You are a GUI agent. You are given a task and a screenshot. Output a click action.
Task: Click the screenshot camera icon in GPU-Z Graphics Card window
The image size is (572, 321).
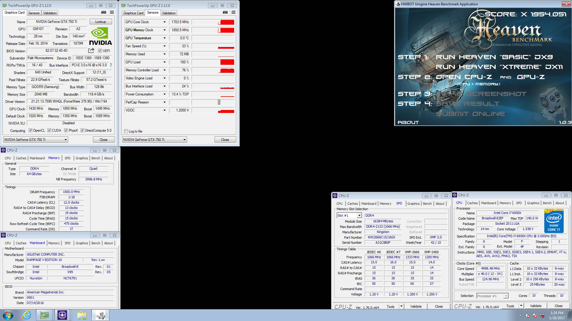(103, 12)
